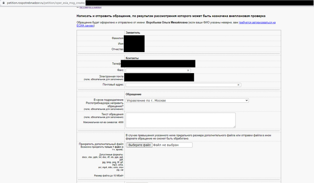Click the 'Контакты' section heading
Viewport: 314px width, 183px height.
(x=132, y=58)
